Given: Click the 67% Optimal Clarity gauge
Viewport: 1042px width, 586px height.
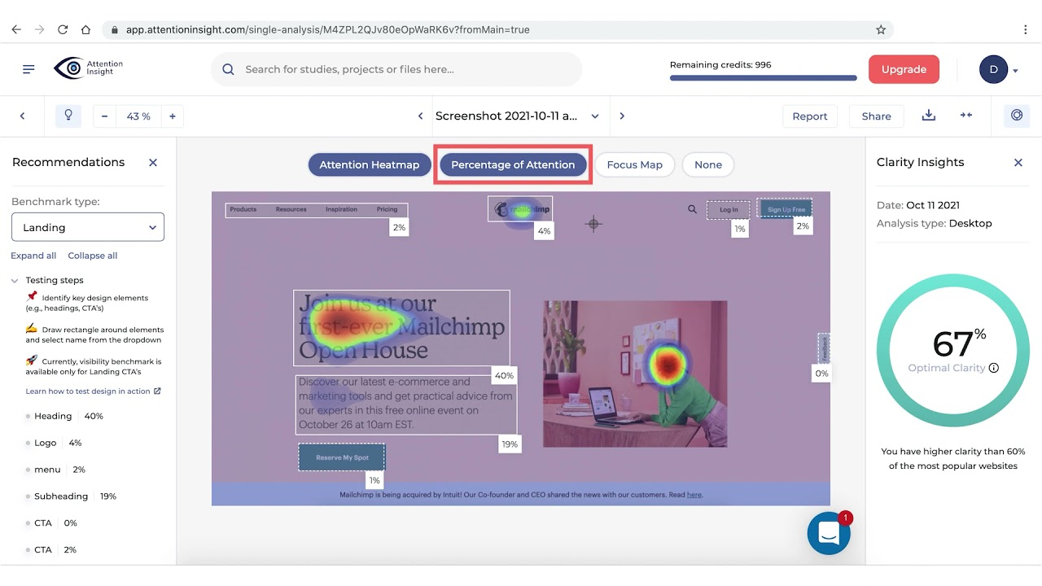Looking at the screenshot, I should (x=952, y=350).
